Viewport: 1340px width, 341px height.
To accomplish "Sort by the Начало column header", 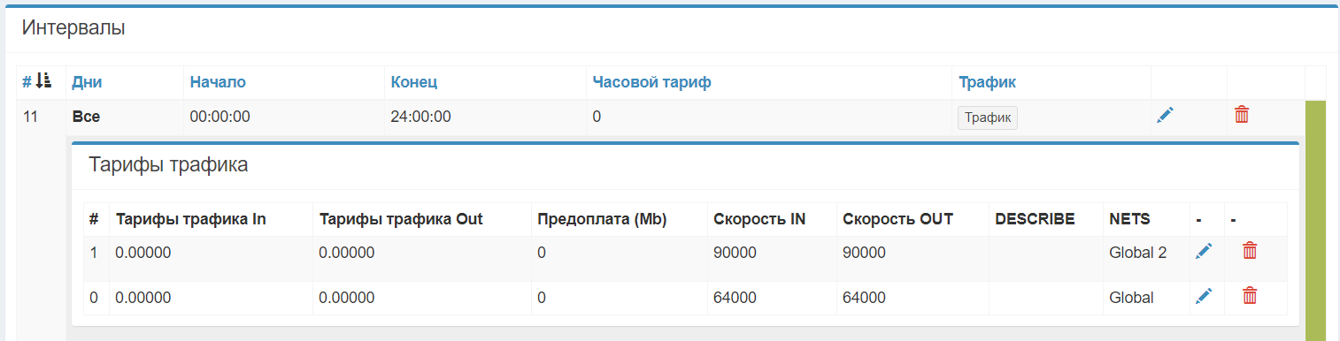I will click(x=218, y=82).
